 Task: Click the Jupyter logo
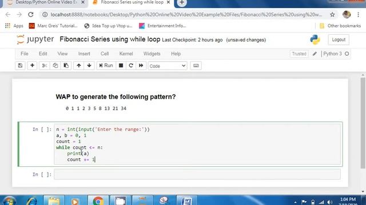pyautogui.click(x=35, y=39)
